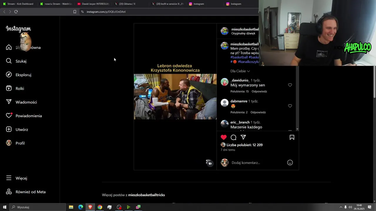Show hidden system tray icons

point(341,207)
